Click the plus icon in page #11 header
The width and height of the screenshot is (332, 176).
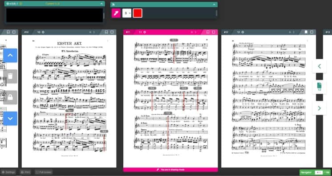(x=192, y=32)
